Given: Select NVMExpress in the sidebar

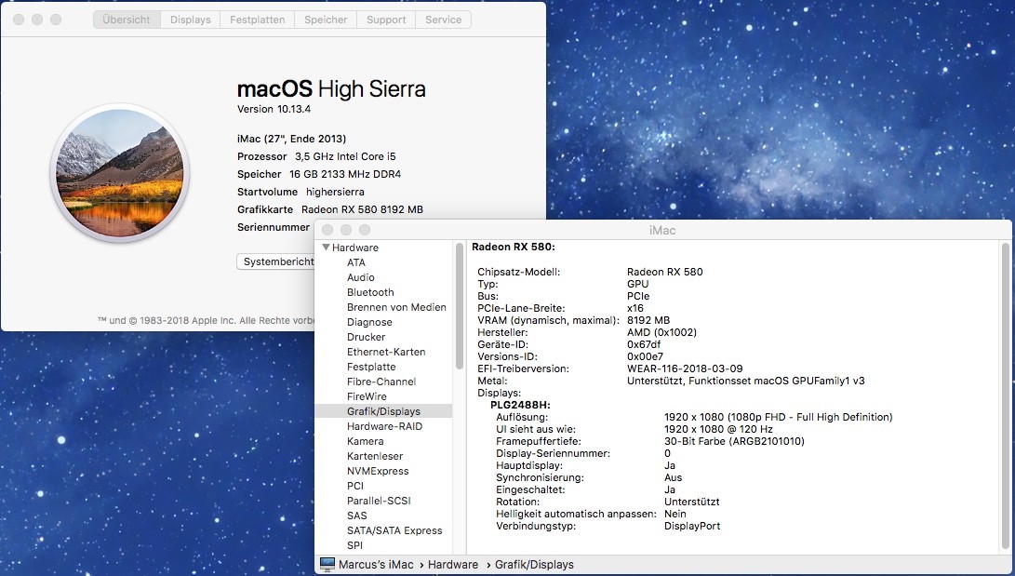Looking at the screenshot, I should [378, 471].
